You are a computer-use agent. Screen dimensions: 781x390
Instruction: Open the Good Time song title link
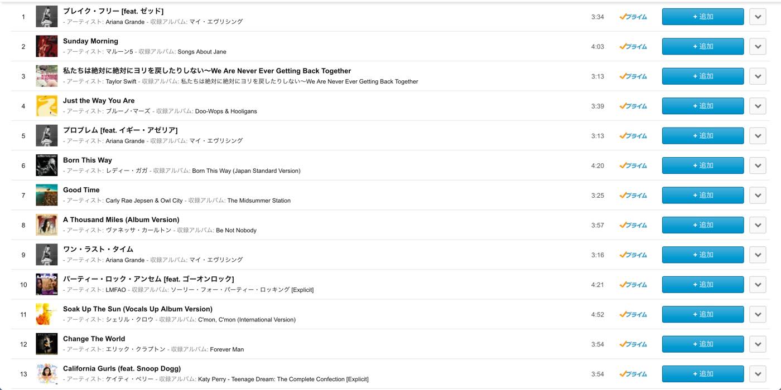pyautogui.click(x=81, y=190)
